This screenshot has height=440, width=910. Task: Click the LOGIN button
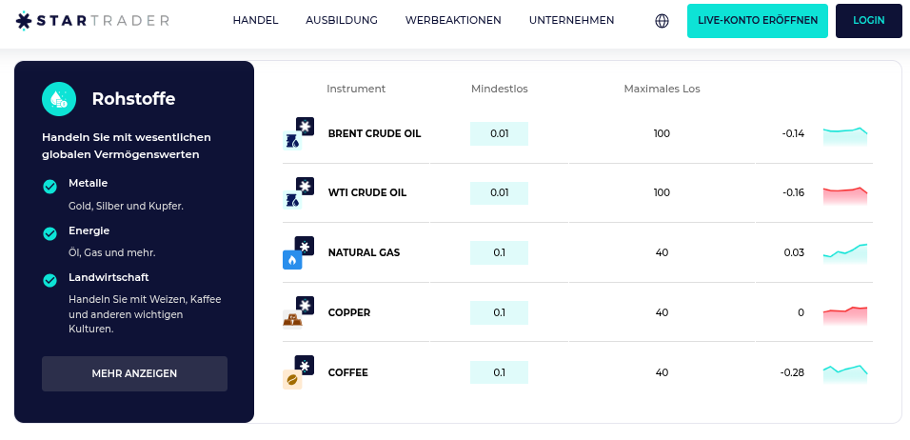click(869, 21)
